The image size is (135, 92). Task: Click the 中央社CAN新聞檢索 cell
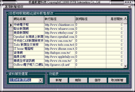coord(28,41)
